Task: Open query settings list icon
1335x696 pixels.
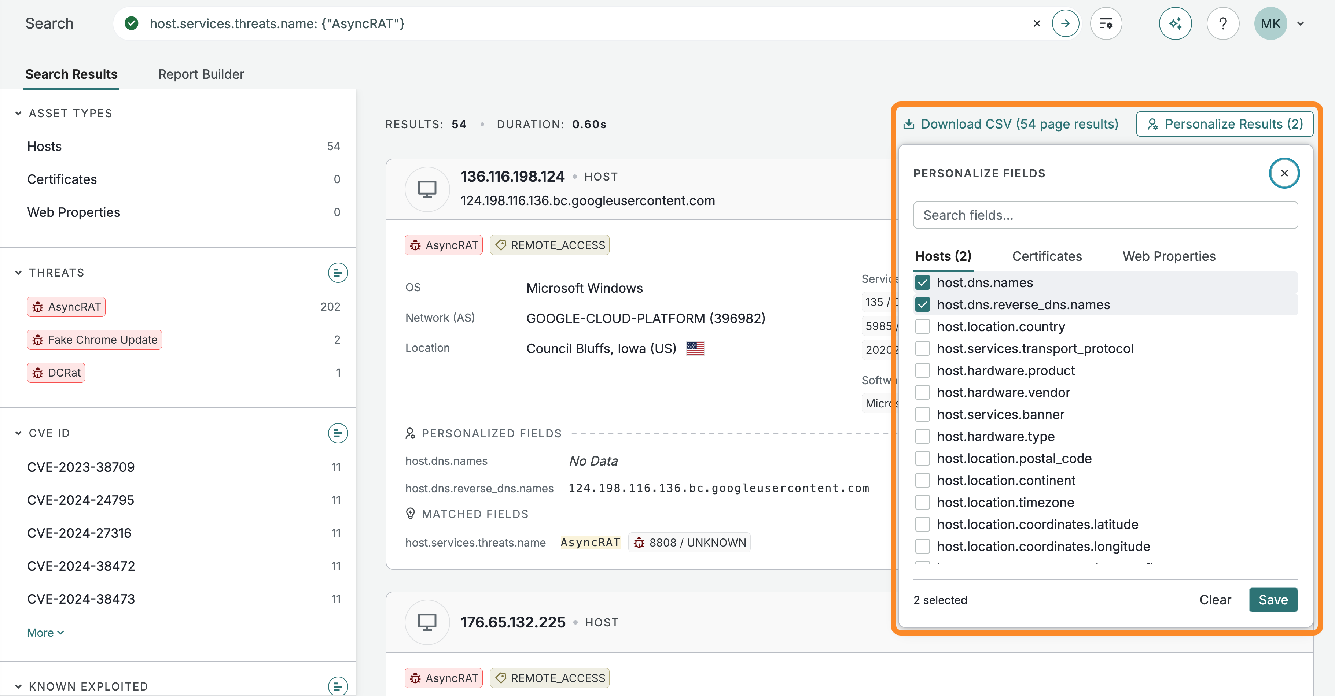Action: 1106,23
